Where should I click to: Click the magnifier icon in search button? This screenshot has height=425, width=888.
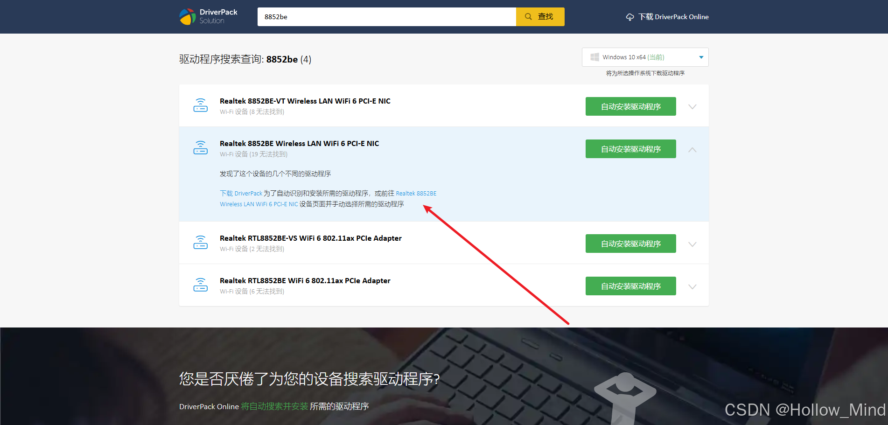[528, 17]
